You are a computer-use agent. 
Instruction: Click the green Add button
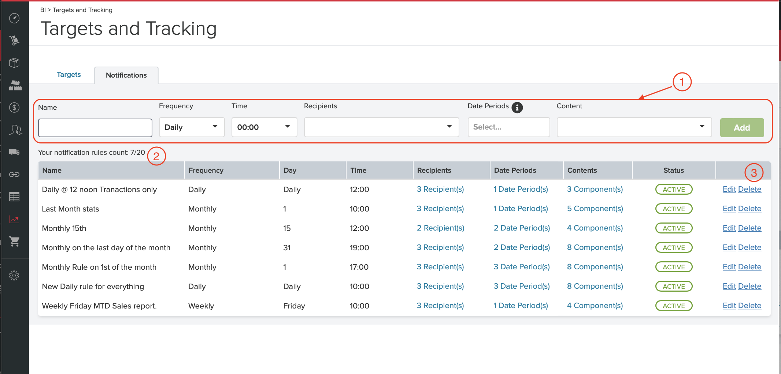(x=742, y=128)
